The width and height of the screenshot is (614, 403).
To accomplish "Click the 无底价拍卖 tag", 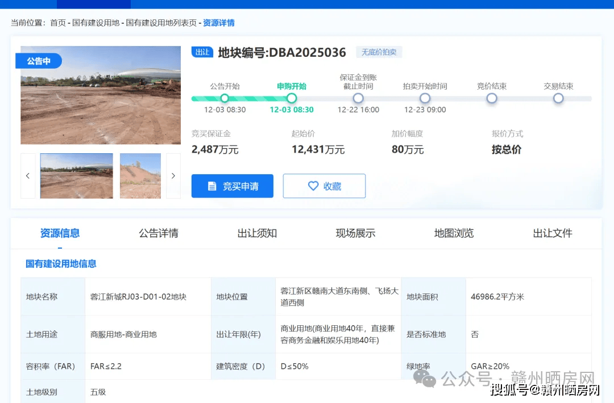I will (379, 52).
